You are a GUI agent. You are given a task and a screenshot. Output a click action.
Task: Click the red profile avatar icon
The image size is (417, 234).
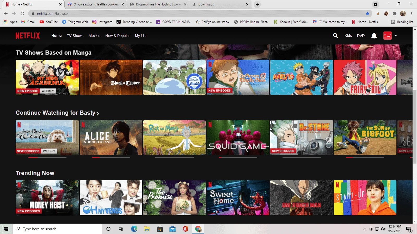388,36
